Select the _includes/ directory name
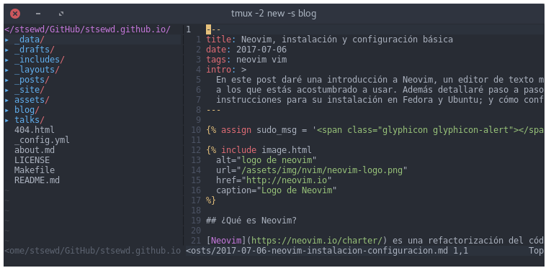The image size is (551, 273). 40,60
